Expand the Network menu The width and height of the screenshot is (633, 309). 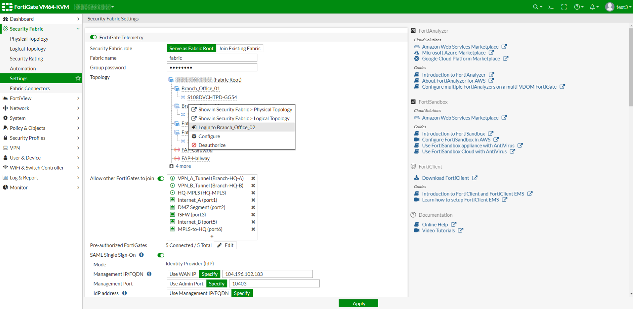[41, 108]
